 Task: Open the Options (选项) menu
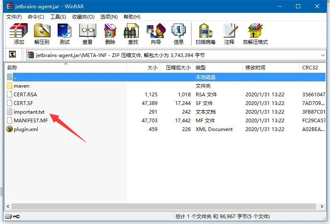click(109, 17)
